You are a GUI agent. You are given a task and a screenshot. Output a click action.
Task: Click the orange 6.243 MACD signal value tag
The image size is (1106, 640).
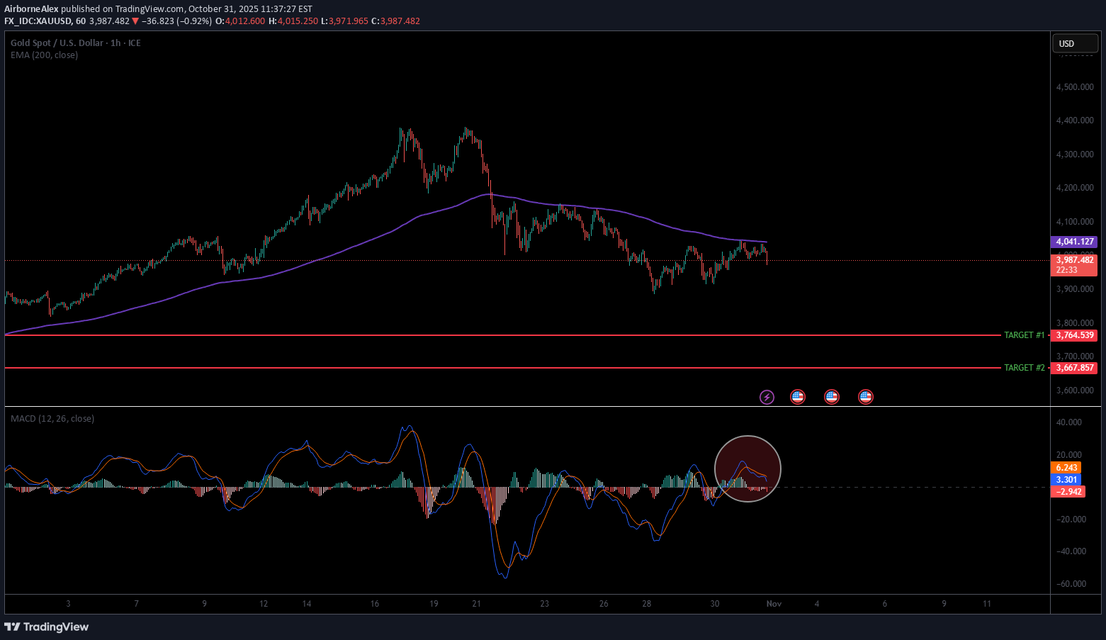point(1066,468)
